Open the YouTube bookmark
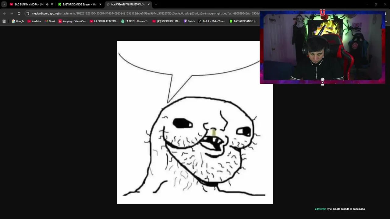Image resolution: width=390 pixels, height=219 pixels. click(34, 21)
